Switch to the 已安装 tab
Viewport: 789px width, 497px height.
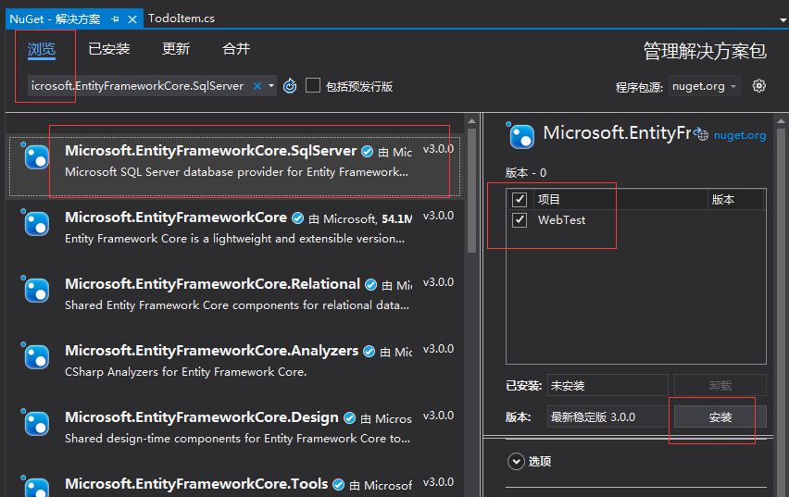click(x=109, y=49)
